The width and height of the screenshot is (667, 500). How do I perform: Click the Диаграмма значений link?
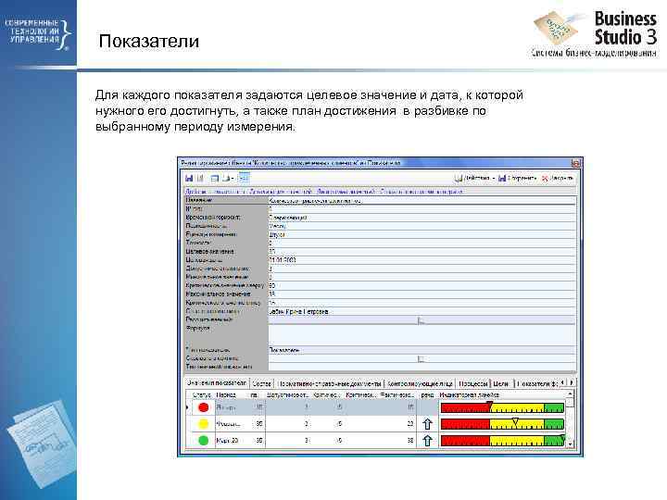point(346,192)
